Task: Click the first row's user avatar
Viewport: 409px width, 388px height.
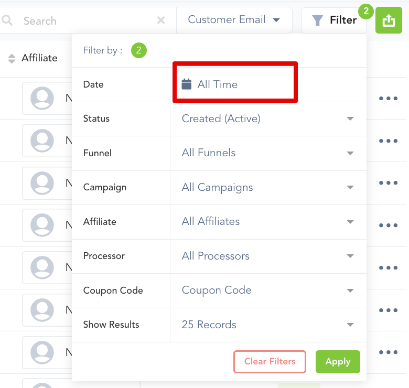Action: [x=42, y=98]
